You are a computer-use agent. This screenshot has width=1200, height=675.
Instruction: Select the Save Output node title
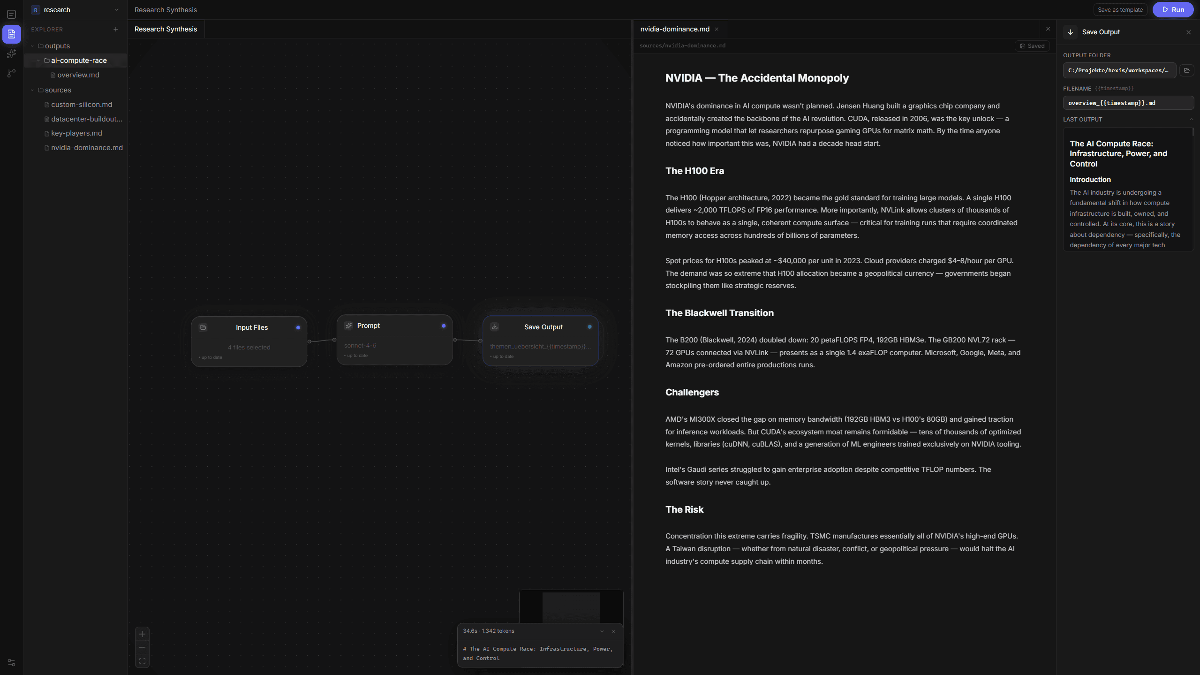pyautogui.click(x=543, y=327)
